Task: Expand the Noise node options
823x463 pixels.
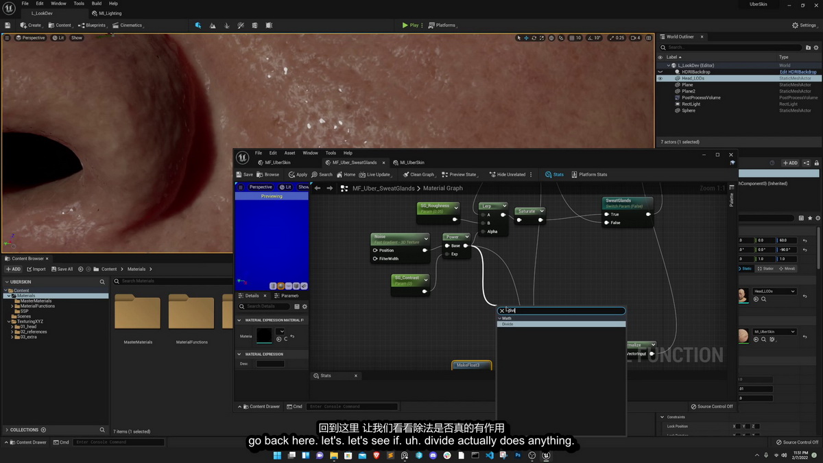Action: (425, 239)
